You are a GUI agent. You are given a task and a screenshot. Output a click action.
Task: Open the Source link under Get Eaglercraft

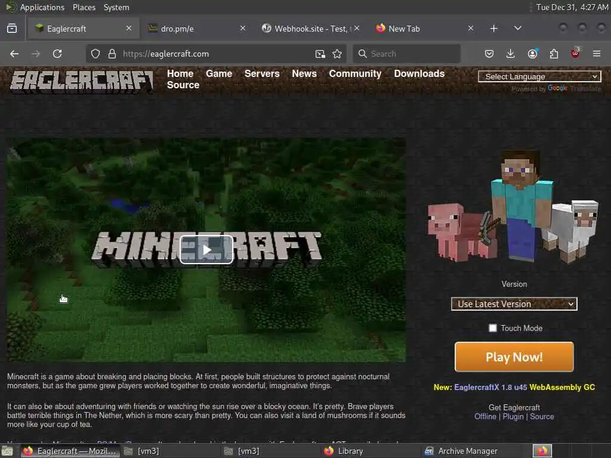tap(542, 417)
